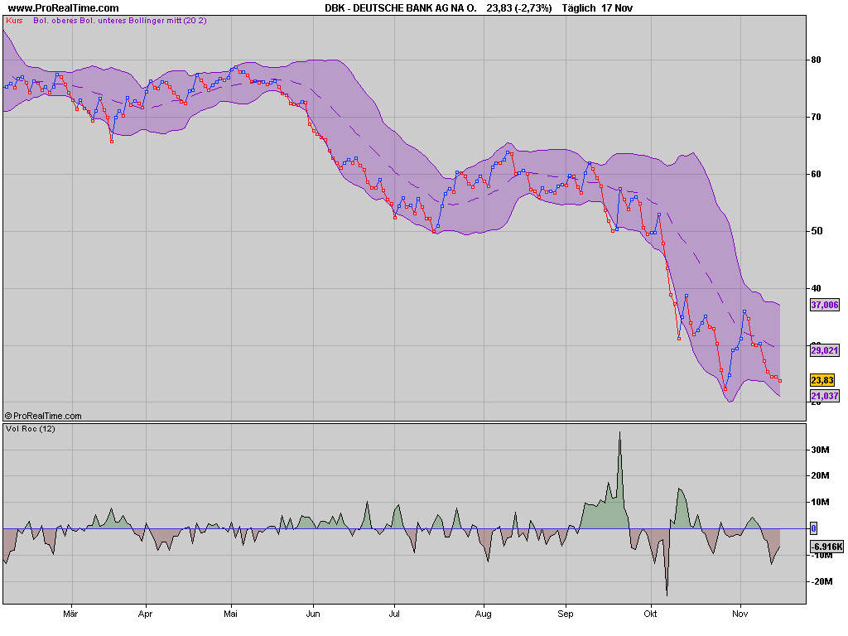This screenshot has height=636, width=848.
Task: Click the Jun month label on time axis
Action: (x=312, y=614)
